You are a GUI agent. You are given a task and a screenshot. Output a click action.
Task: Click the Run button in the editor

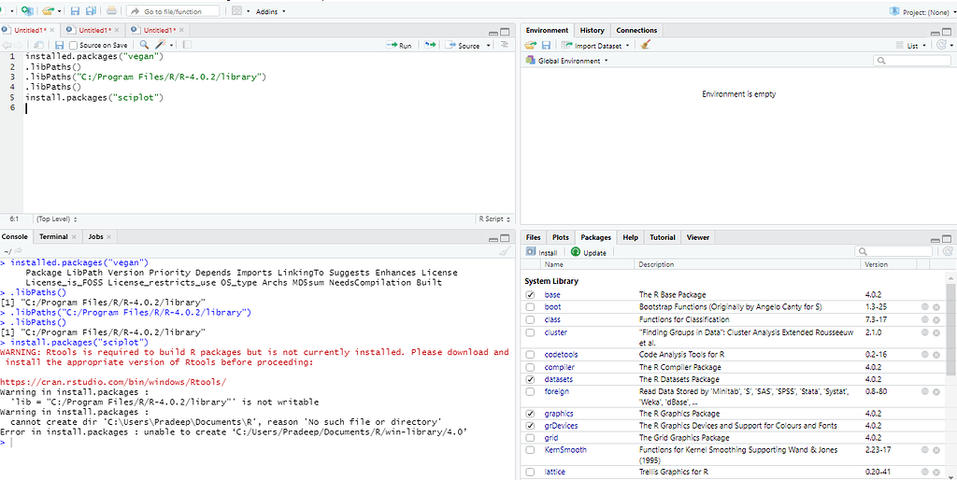(398, 45)
